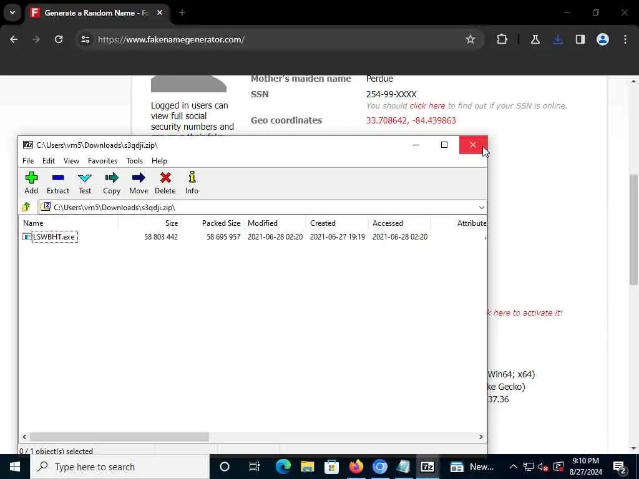The width and height of the screenshot is (639, 479).
Task: Reload the fakenamegenerator page
Action: (59, 39)
